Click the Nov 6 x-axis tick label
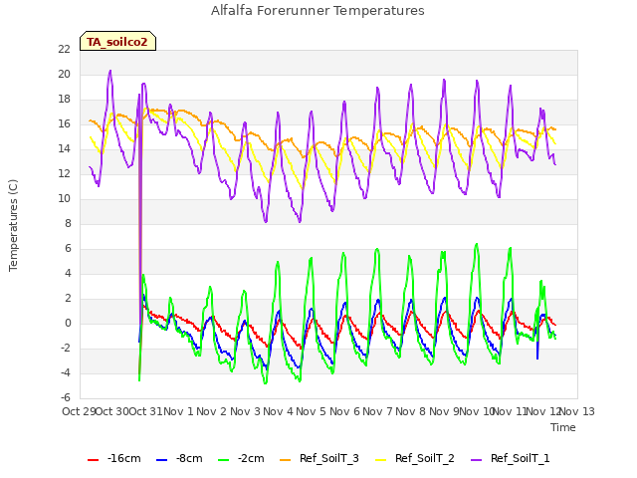This screenshot has width=637, height=478. pyautogui.click(x=344, y=411)
